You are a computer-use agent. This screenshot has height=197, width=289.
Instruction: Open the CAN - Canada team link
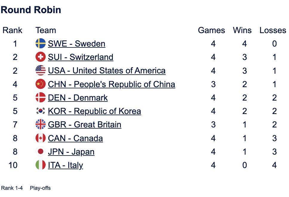coord(75,138)
